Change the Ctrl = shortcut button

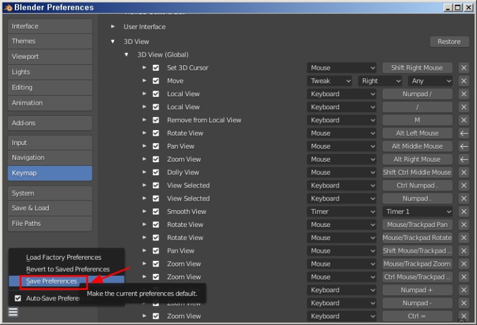[x=417, y=316]
